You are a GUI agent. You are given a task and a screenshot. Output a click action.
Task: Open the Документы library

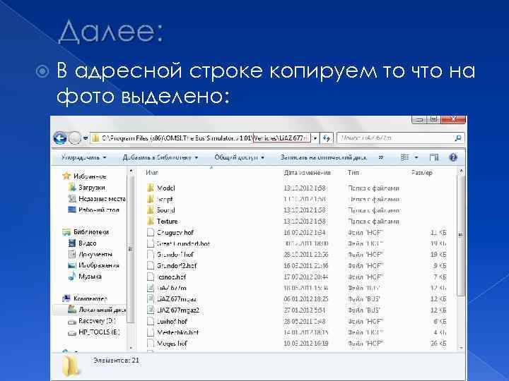pos(95,254)
